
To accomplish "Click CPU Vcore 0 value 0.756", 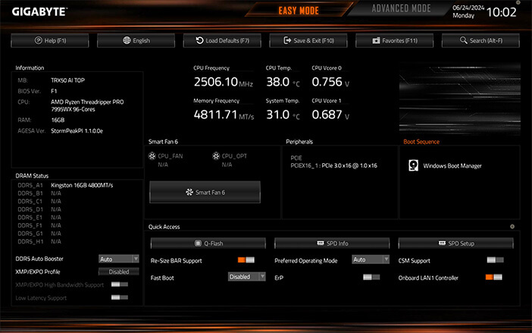I will [x=327, y=82].
